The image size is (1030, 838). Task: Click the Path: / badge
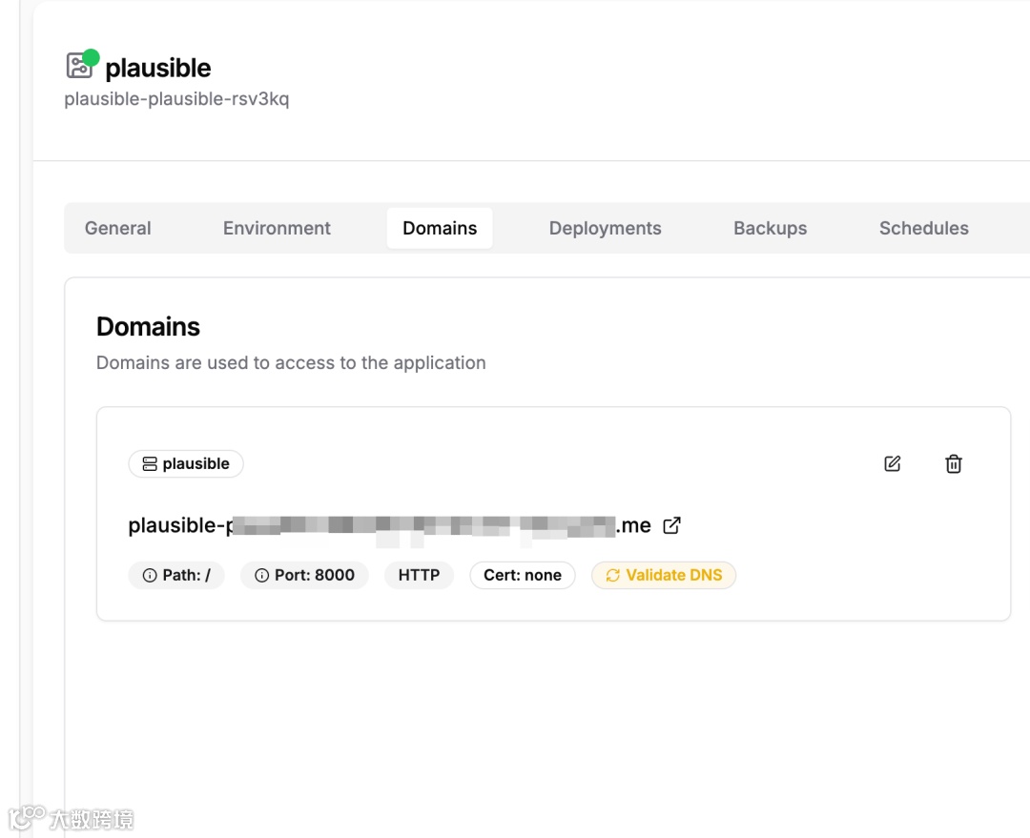(176, 575)
